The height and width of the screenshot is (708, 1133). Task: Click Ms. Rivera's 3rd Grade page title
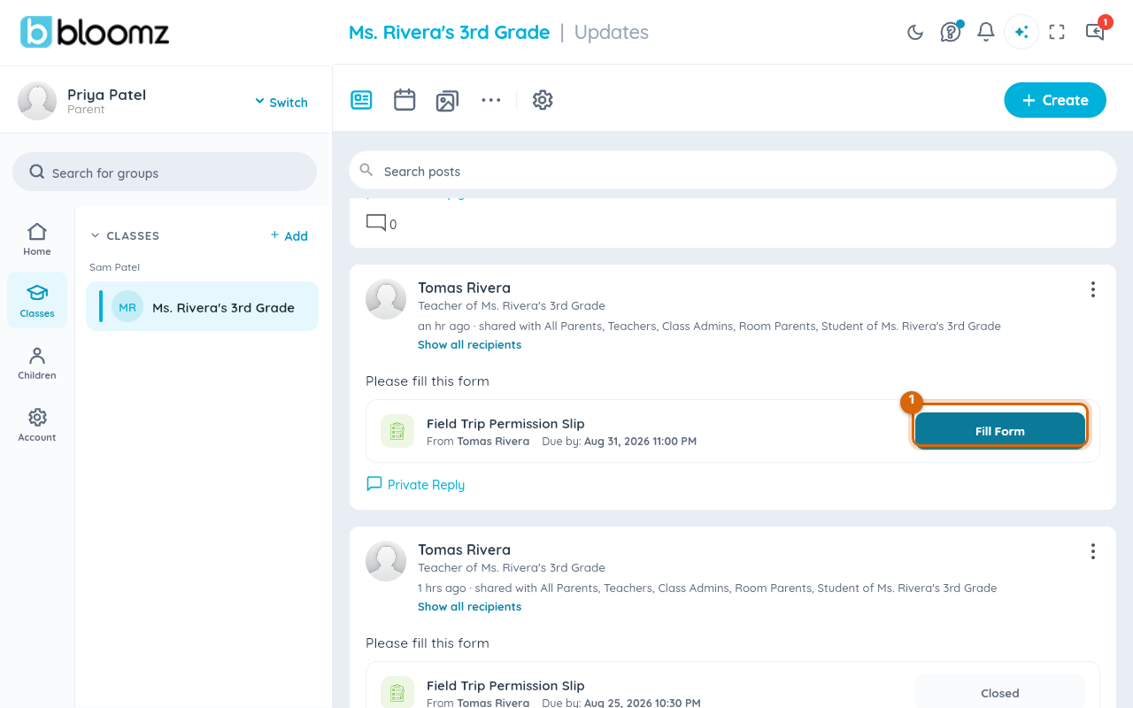(x=449, y=32)
